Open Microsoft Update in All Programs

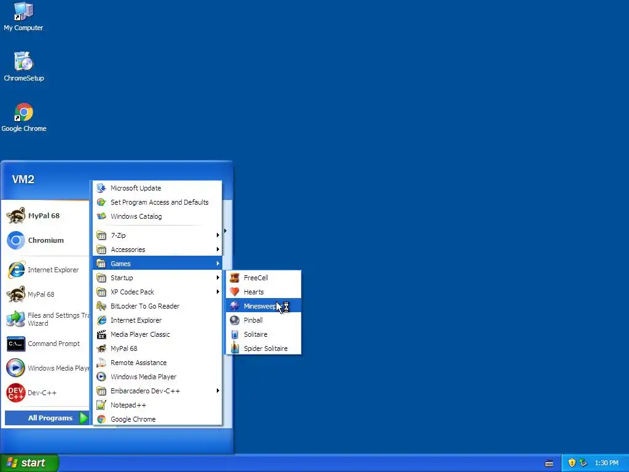coord(157,188)
